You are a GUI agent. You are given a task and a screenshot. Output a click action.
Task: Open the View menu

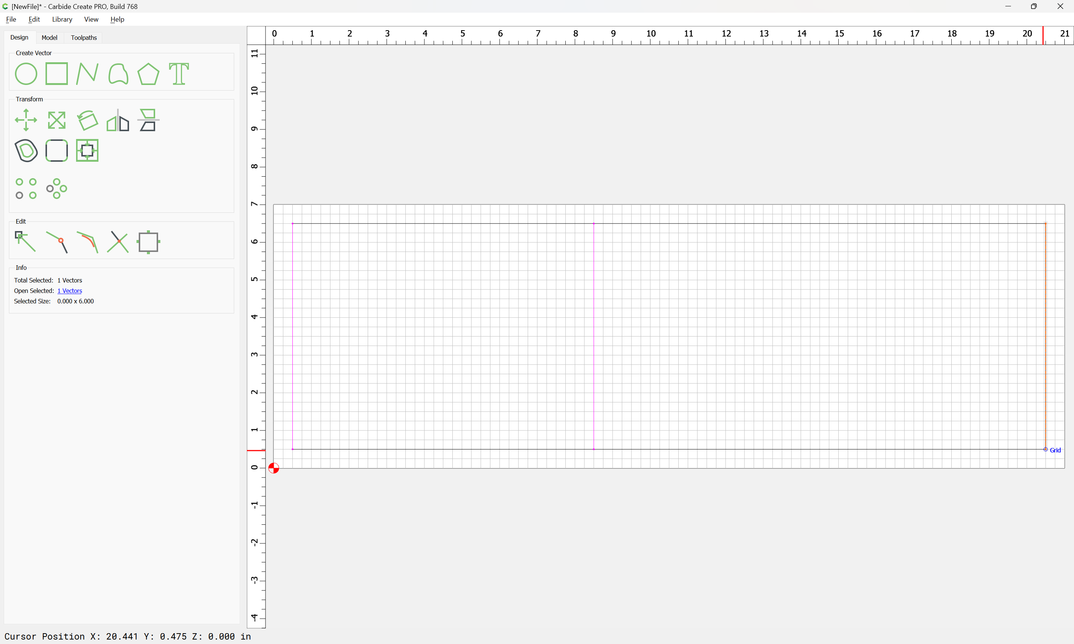pos(91,19)
